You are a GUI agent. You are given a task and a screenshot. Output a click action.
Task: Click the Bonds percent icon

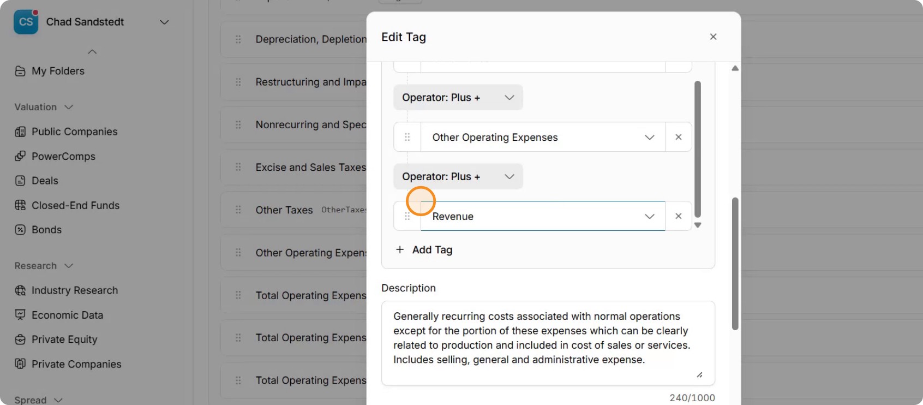20,230
